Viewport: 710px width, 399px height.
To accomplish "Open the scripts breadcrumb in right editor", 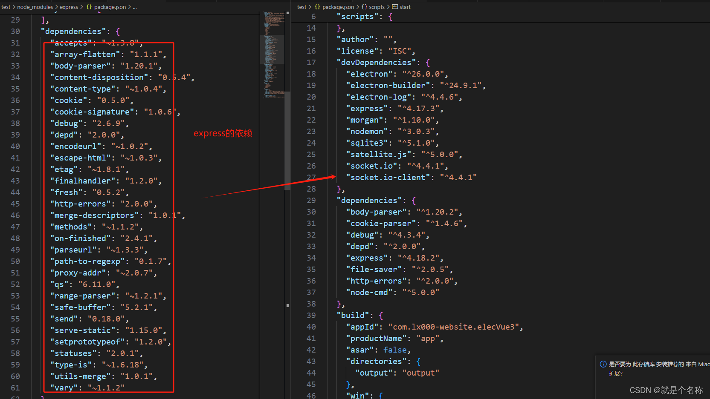I will (377, 7).
